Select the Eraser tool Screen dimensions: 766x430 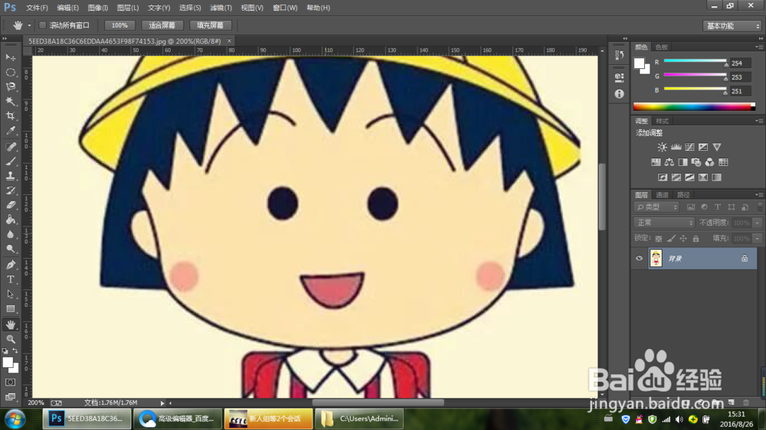click(x=10, y=205)
